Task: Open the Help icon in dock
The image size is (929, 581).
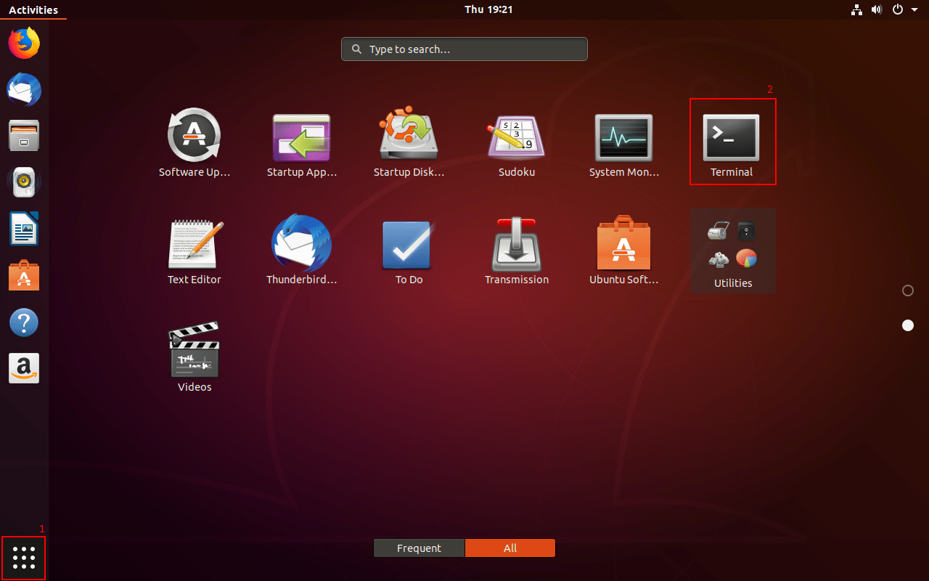Action: [24, 322]
